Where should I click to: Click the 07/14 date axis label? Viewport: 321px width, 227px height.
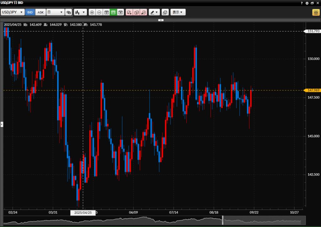tap(174, 213)
